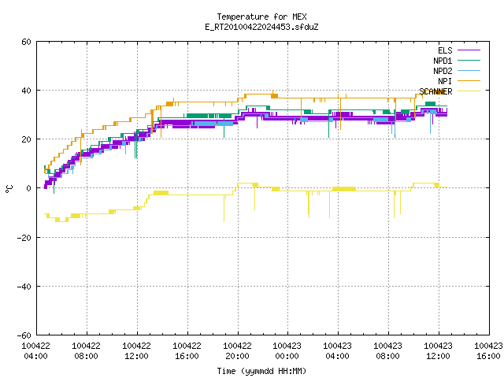Image resolution: width=504 pixels, height=378 pixels.
Task: Click the x-axis label 100422 16:00
Action: click(187, 351)
